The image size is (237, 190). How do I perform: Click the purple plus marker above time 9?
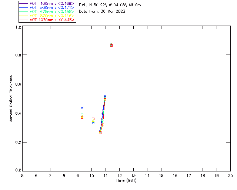point(82,112)
